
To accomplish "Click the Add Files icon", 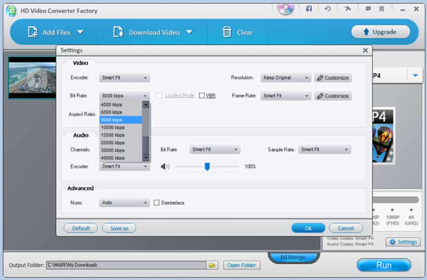I will tap(33, 32).
